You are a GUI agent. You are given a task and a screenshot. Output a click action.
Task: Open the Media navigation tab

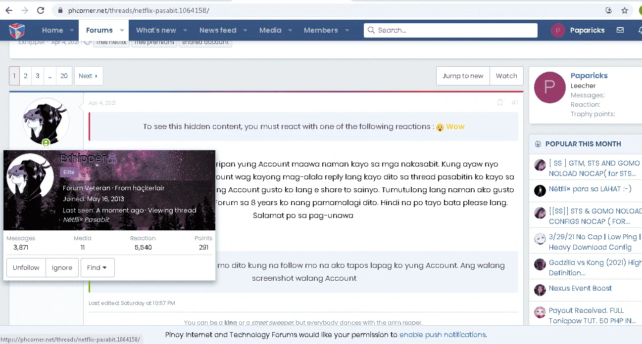click(x=270, y=30)
